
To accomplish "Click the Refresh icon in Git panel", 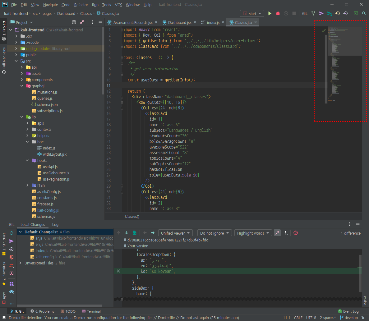I will (x=12, y=233).
